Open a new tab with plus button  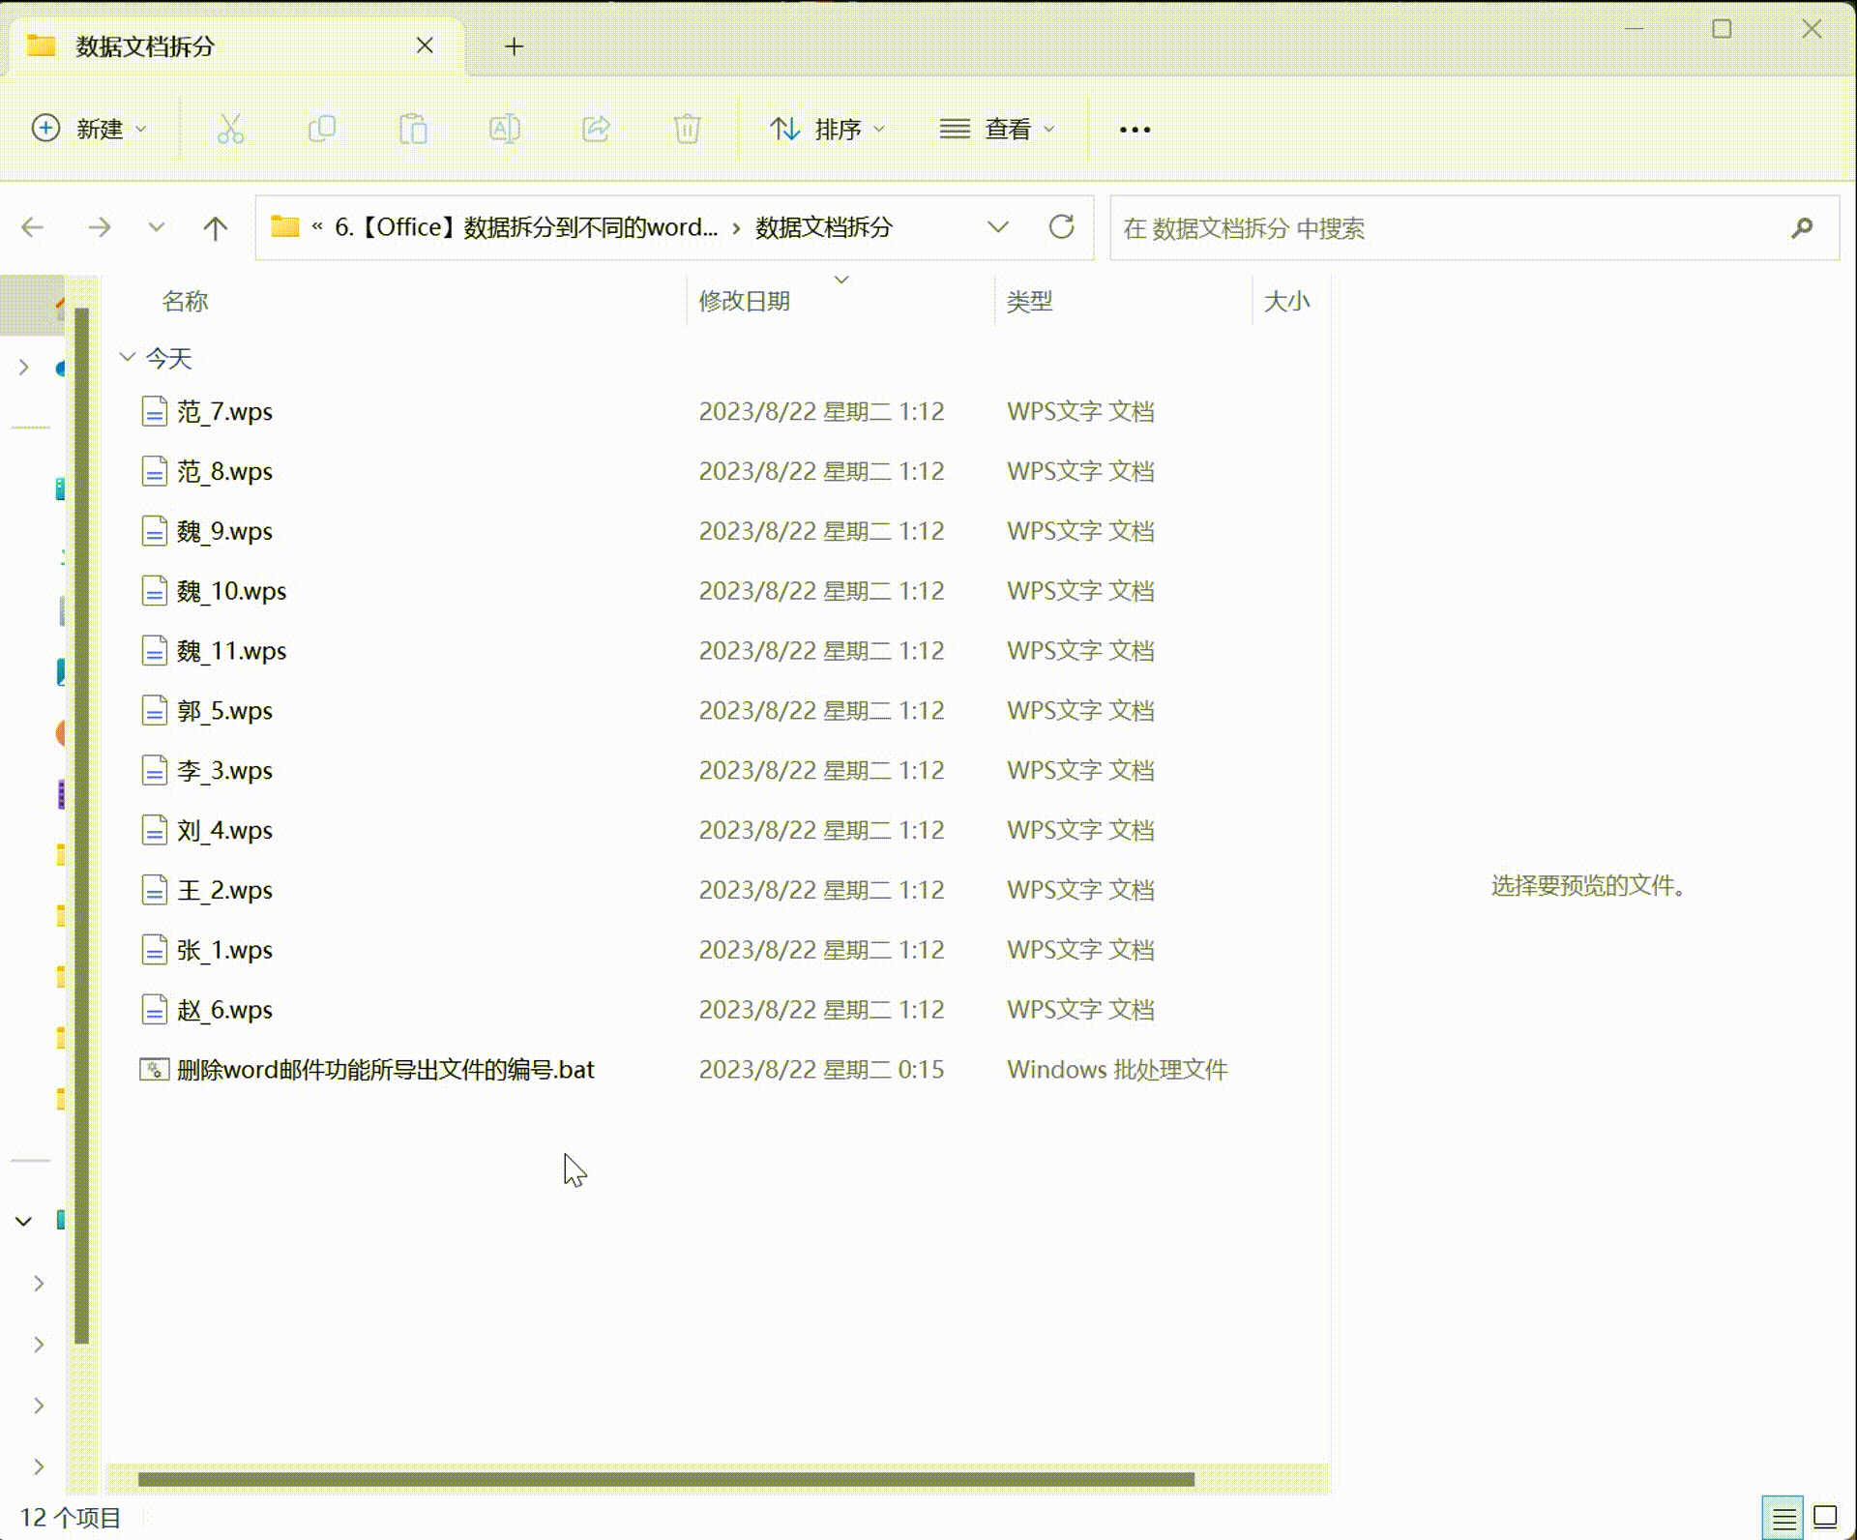(514, 46)
